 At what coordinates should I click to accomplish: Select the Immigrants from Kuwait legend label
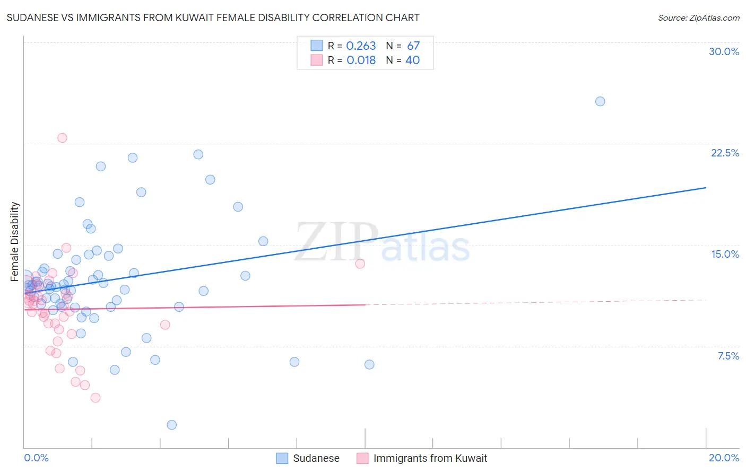coord(430,458)
